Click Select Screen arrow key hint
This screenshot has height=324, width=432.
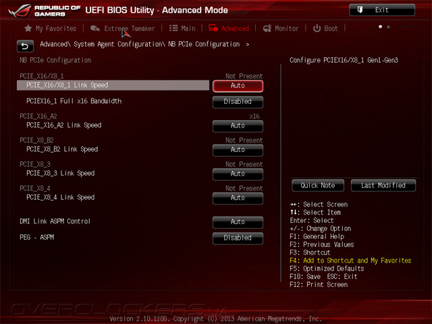pyautogui.click(x=319, y=205)
